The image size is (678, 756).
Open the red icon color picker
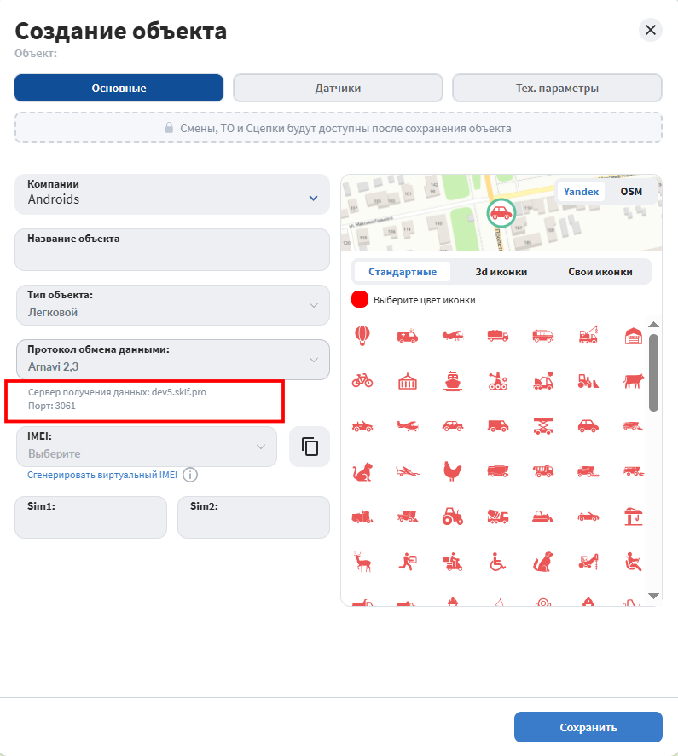coord(360,299)
